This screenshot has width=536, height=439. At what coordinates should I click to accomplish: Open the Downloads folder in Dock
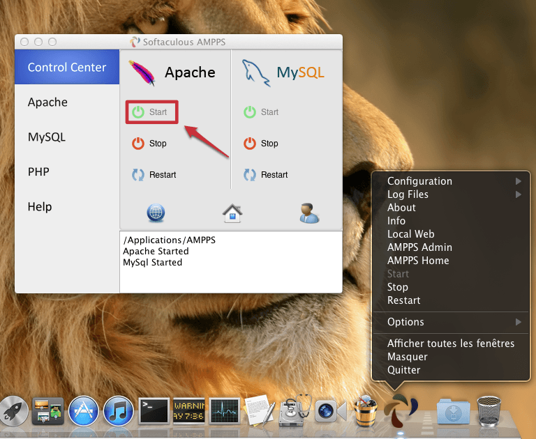[x=453, y=411]
